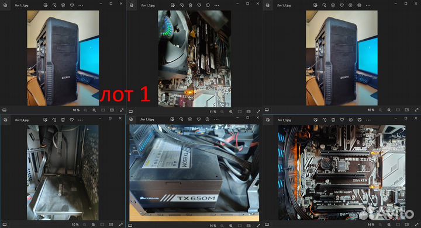421x228 pixels.
Task: Click the Лот 1_6.jpg file name
Action: pos(147,120)
